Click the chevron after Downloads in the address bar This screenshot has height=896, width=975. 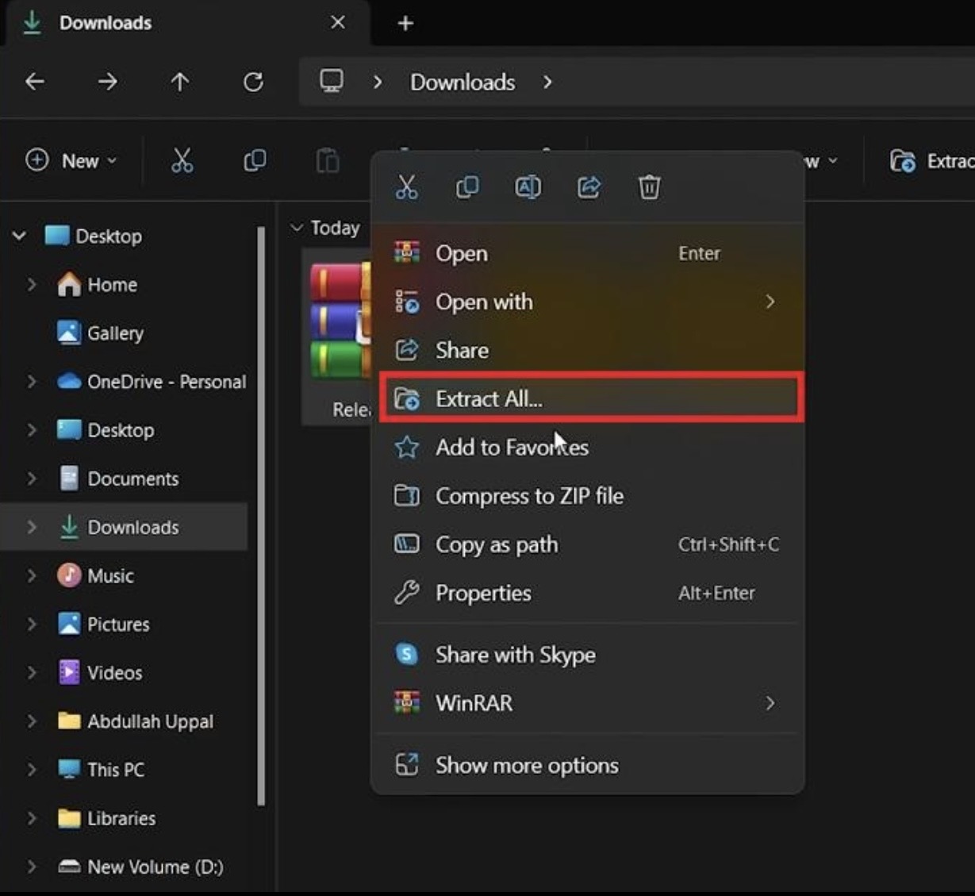point(547,82)
